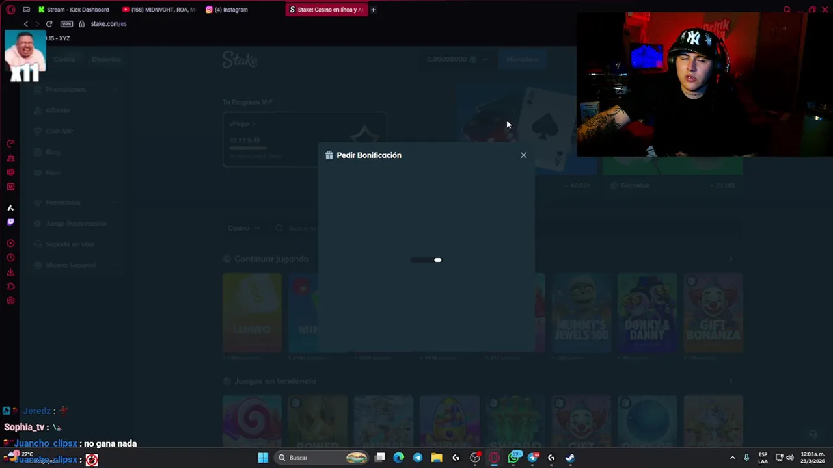Open Juego Responsable sidebar link
This screenshot has height=468, width=833.
[x=75, y=224]
